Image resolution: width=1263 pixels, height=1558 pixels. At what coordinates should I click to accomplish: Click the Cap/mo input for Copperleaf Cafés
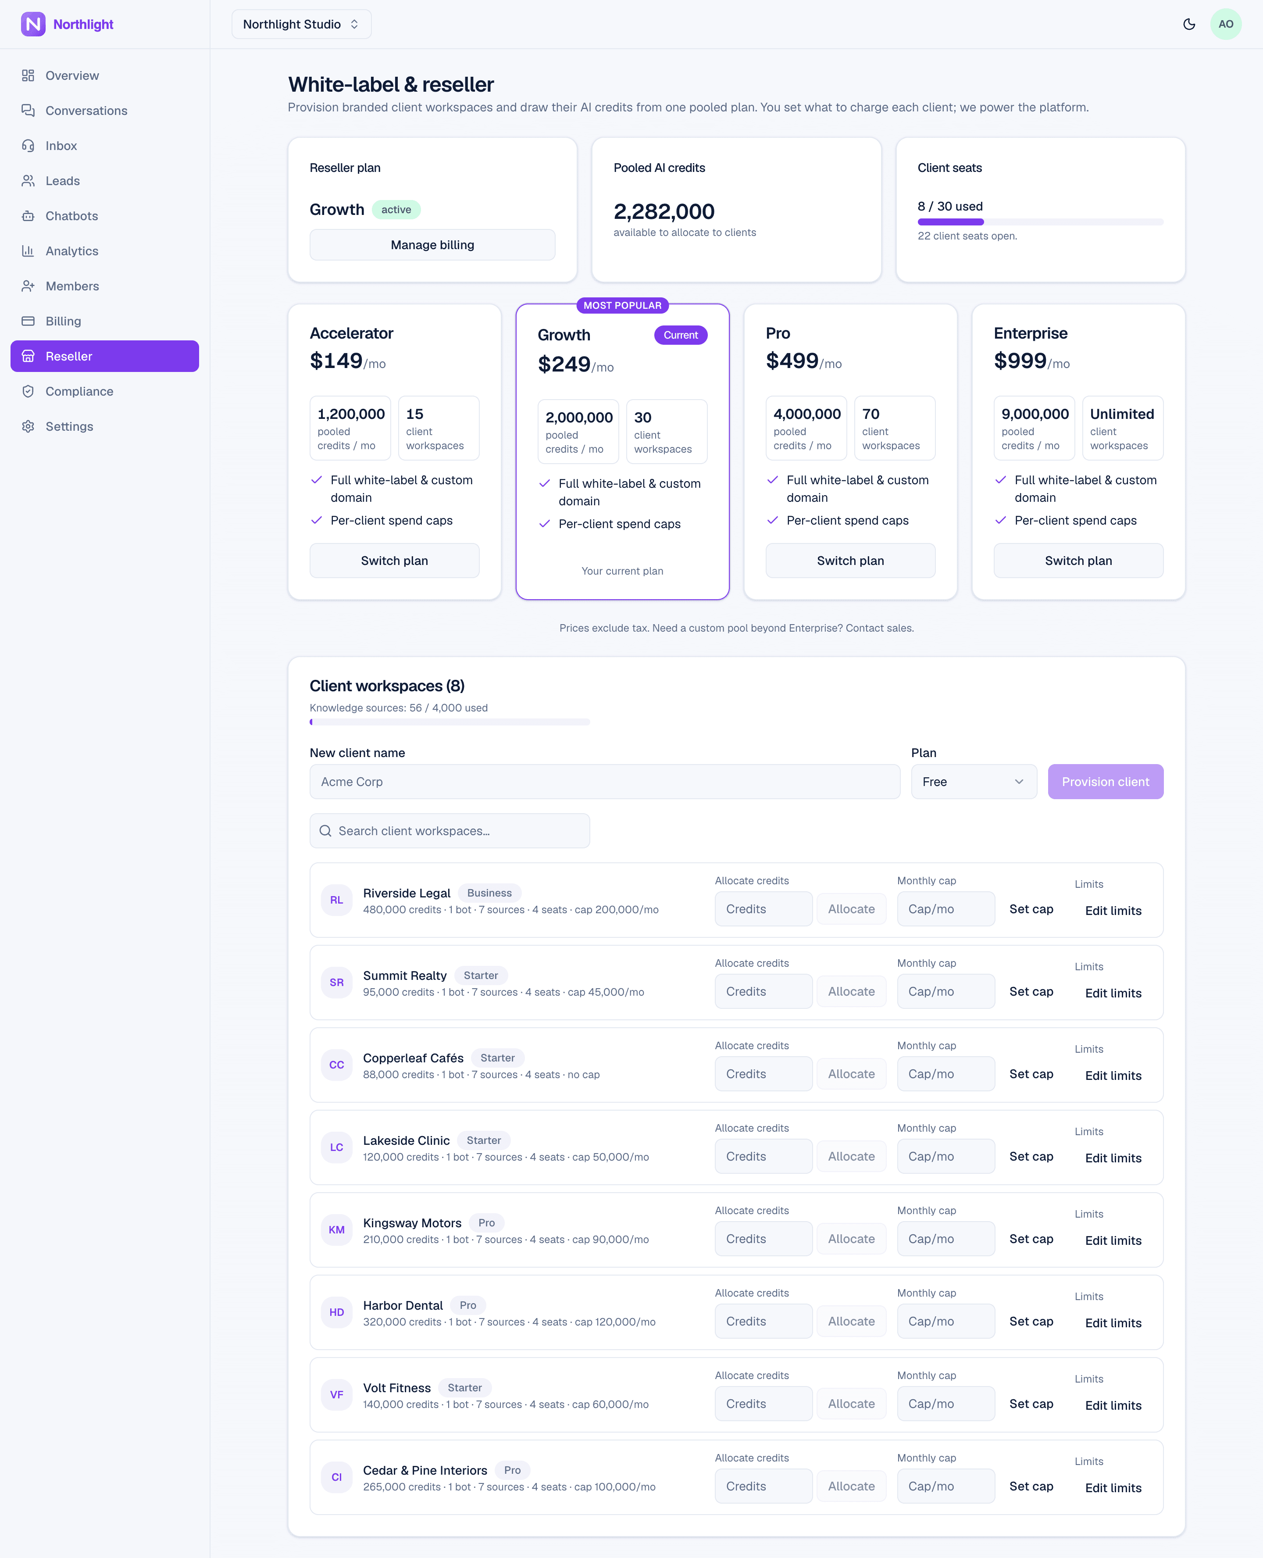[946, 1074]
